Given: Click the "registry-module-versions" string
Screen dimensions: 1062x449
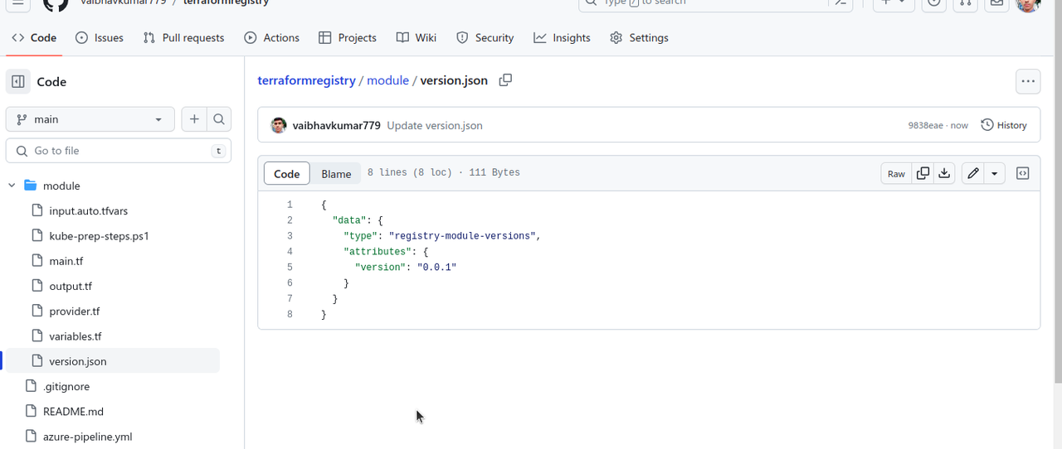Looking at the screenshot, I should (x=463, y=236).
